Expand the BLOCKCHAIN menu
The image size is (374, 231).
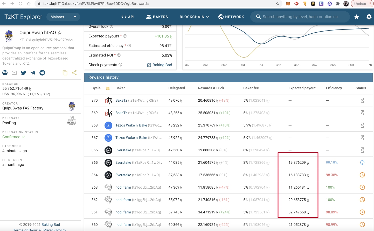tap(194, 17)
